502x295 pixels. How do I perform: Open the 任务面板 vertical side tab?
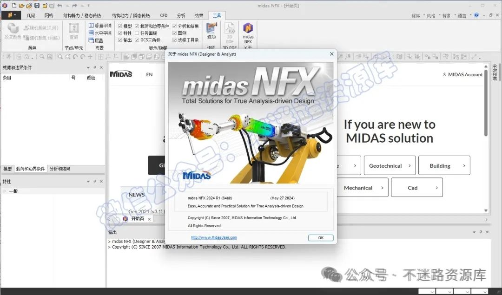point(495,72)
